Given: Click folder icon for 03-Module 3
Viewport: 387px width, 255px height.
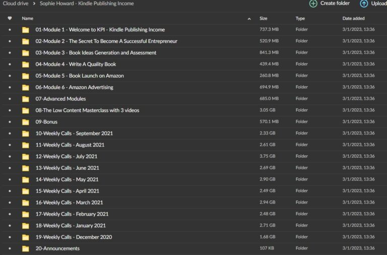Looking at the screenshot, I should point(25,53).
